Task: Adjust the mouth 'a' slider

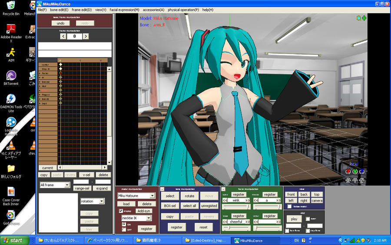Action: [267, 207]
